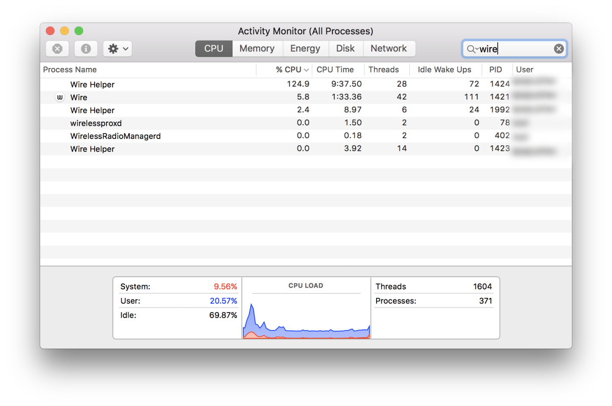Viewport: 612px width, 406px height.
Task: Click total Threads count 1604
Action: 482,286
